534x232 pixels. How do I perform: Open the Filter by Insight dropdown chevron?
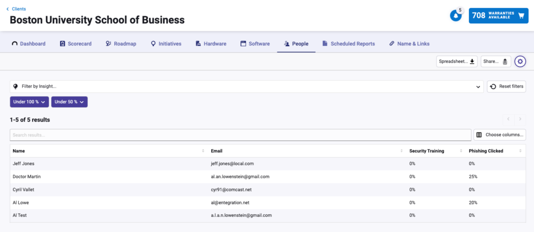point(478,87)
